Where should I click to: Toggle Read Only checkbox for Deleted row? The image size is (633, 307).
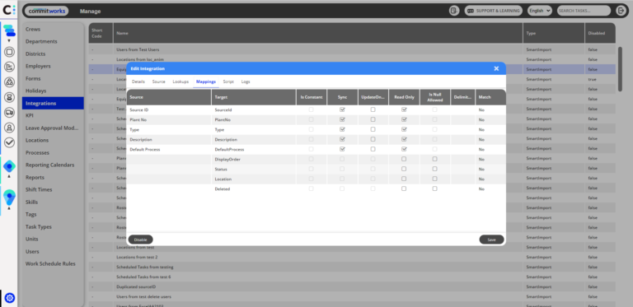pyautogui.click(x=404, y=188)
